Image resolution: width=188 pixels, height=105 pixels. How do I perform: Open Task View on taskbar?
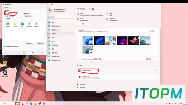(23, 104)
